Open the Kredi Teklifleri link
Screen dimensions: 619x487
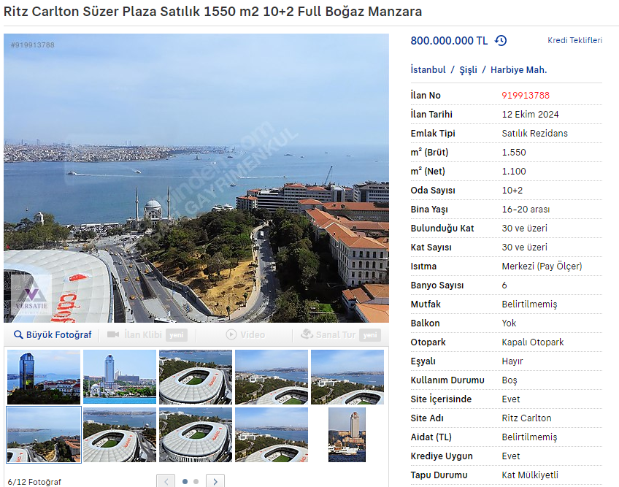click(574, 40)
